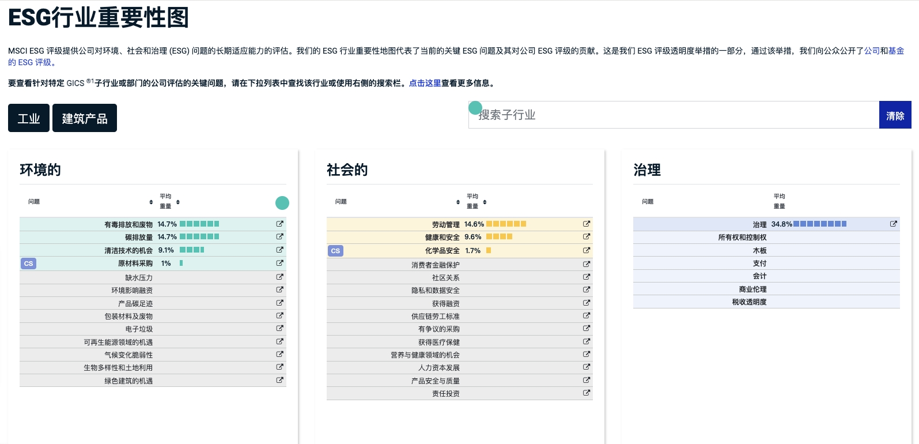919x444 pixels.
Task: Click external link icon beside 原材料采购
Action: (279, 263)
